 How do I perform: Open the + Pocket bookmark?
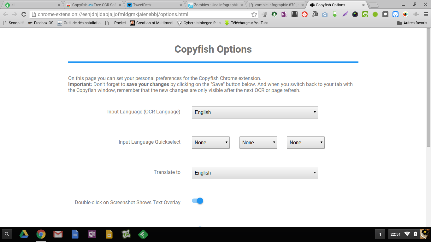point(115,23)
